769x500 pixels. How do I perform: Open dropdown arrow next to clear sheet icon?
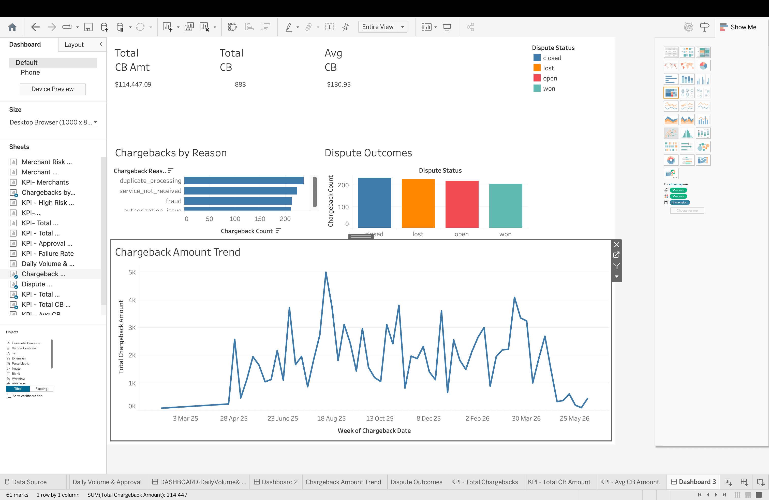(x=215, y=27)
